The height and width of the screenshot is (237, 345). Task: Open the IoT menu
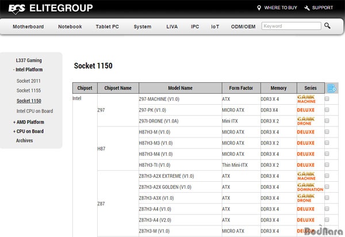coord(215,26)
